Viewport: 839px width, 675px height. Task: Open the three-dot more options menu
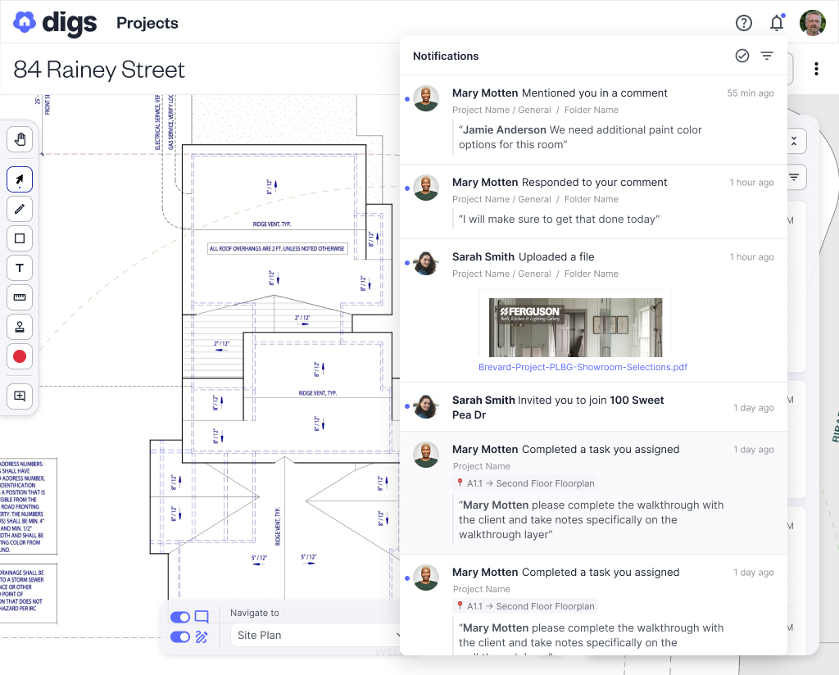(x=816, y=69)
